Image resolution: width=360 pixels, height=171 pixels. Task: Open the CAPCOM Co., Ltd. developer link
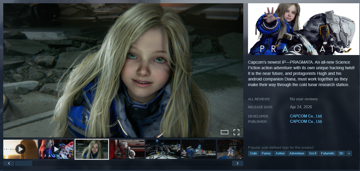[x=306, y=116]
